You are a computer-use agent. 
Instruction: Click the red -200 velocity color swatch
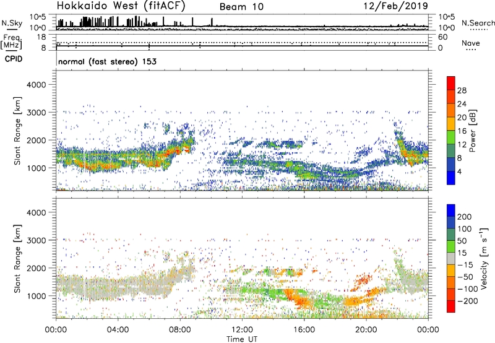click(x=451, y=306)
